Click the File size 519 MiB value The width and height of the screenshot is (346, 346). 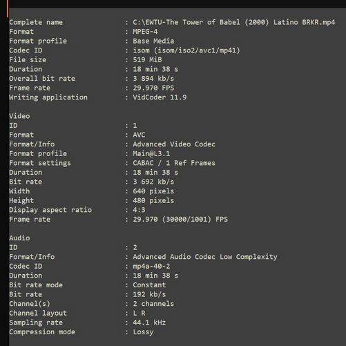pyautogui.click(x=147, y=60)
